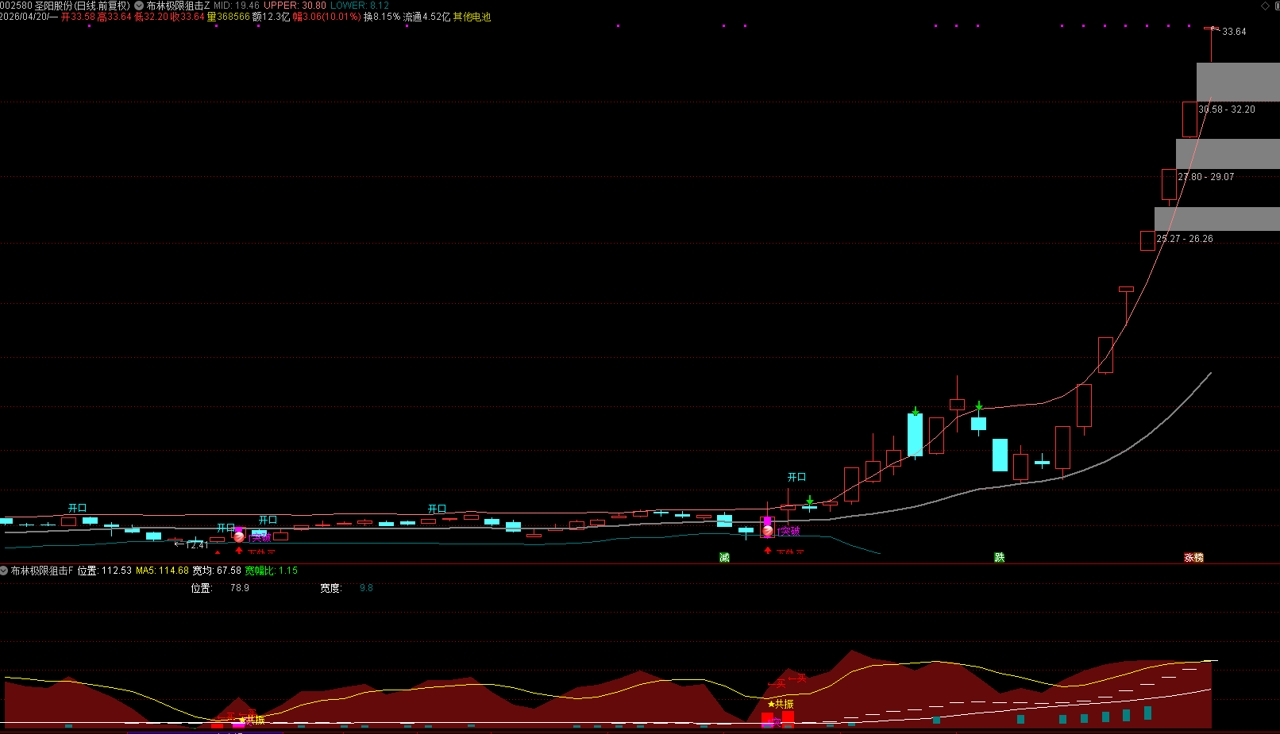Click the 宽度 9.8 value
1280x734 pixels.
tap(366, 588)
